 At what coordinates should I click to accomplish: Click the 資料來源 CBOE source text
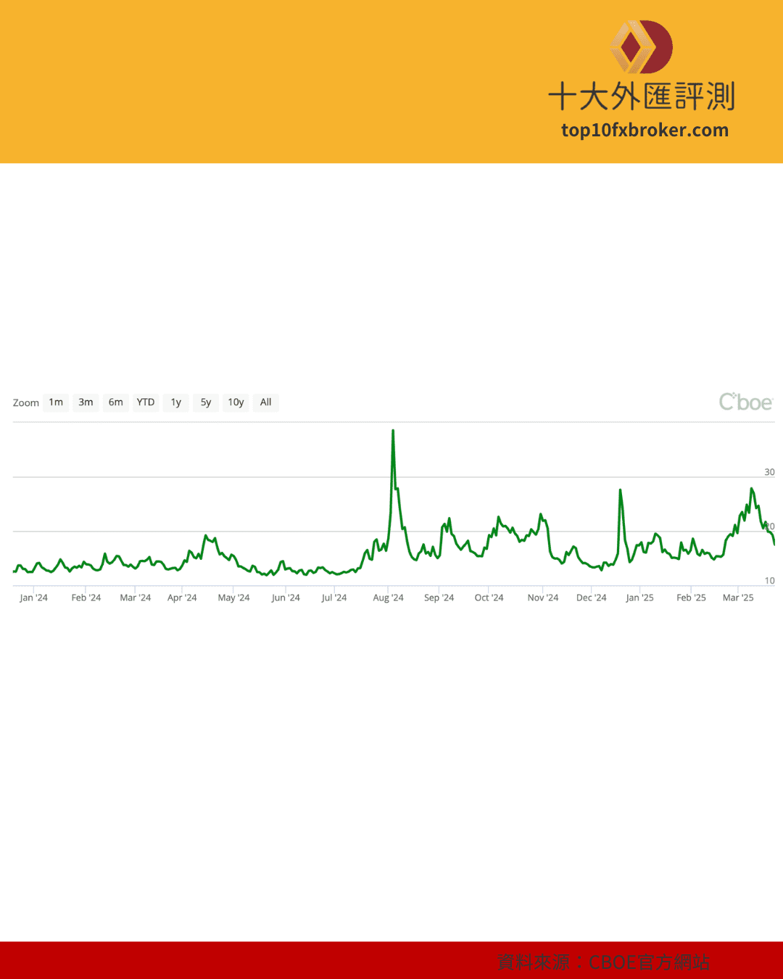[x=603, y=962]
